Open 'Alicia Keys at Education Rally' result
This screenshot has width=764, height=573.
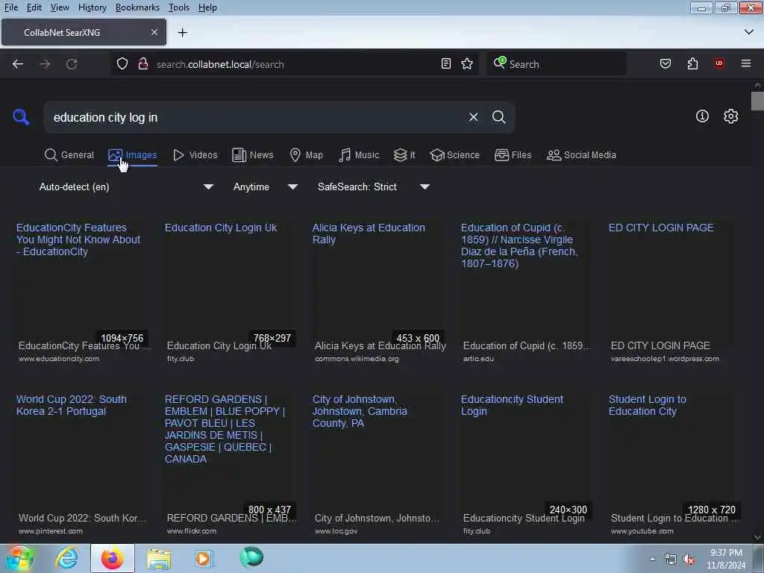click(369, 234)
